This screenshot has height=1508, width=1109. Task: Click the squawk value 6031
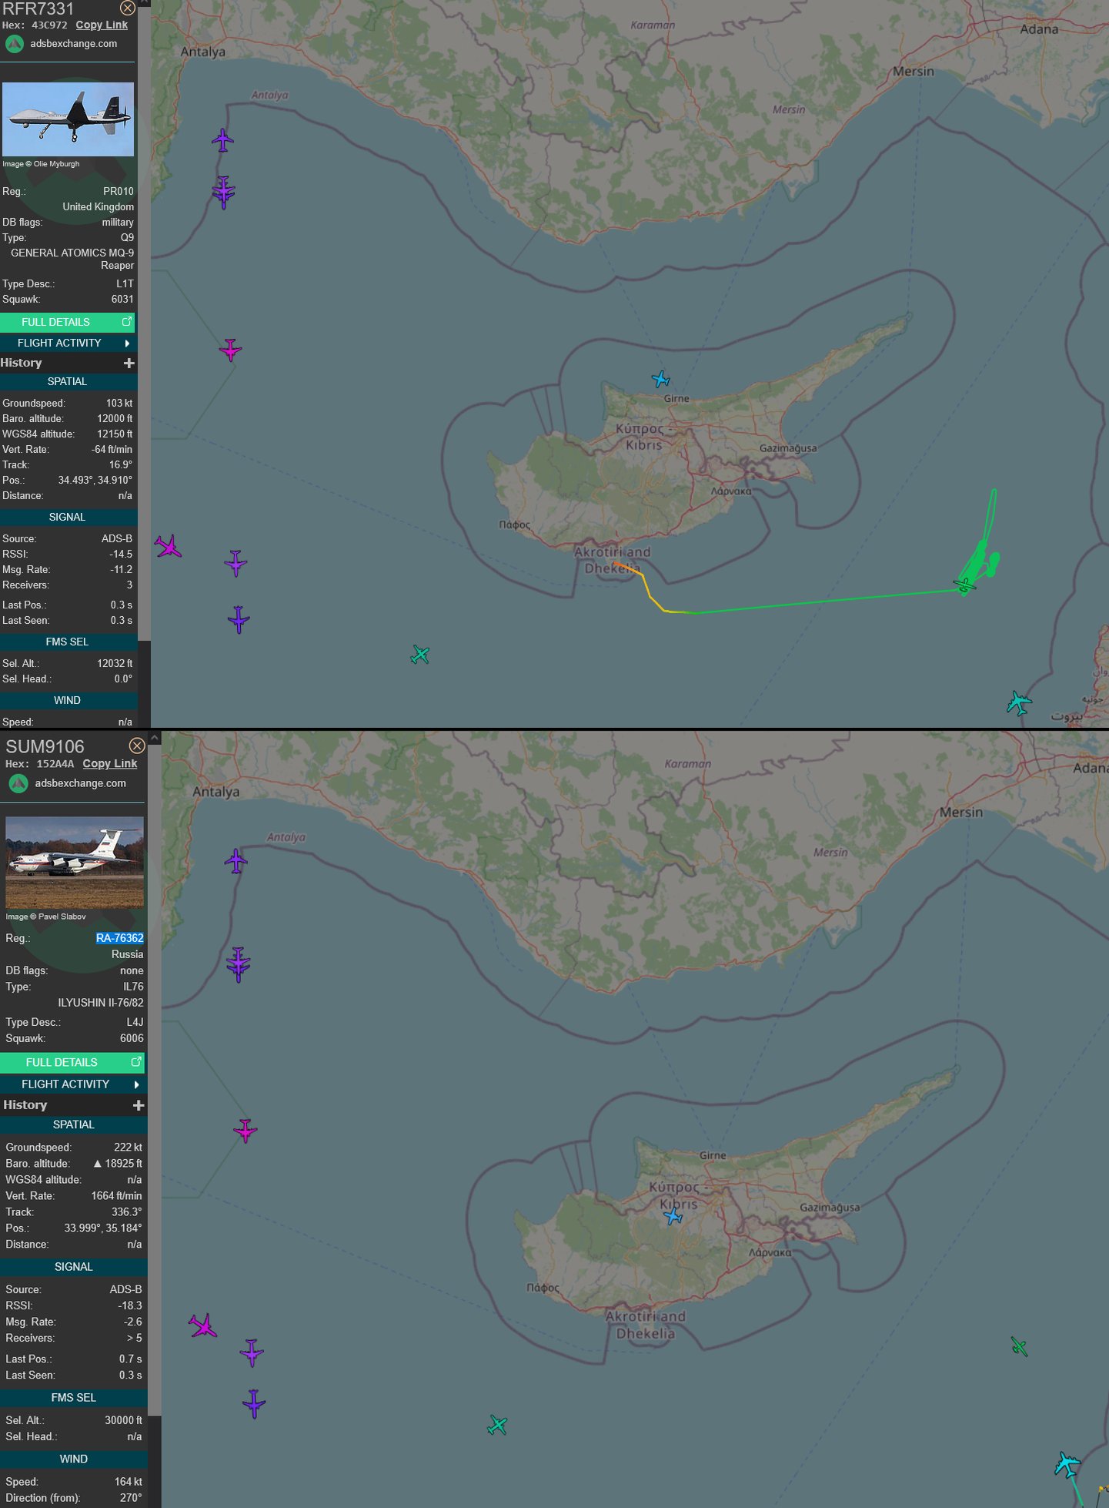point(122,299)
